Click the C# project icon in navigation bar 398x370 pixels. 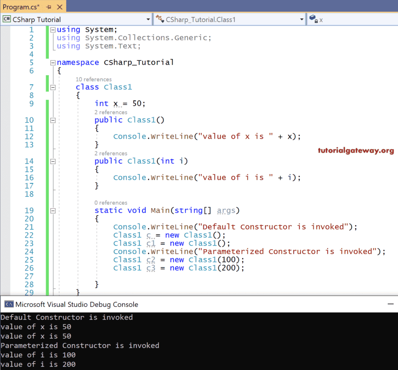[7, 19]
